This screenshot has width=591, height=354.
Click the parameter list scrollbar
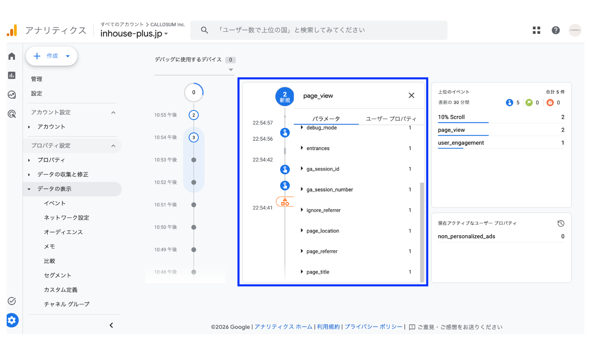[x=422, y=232]
